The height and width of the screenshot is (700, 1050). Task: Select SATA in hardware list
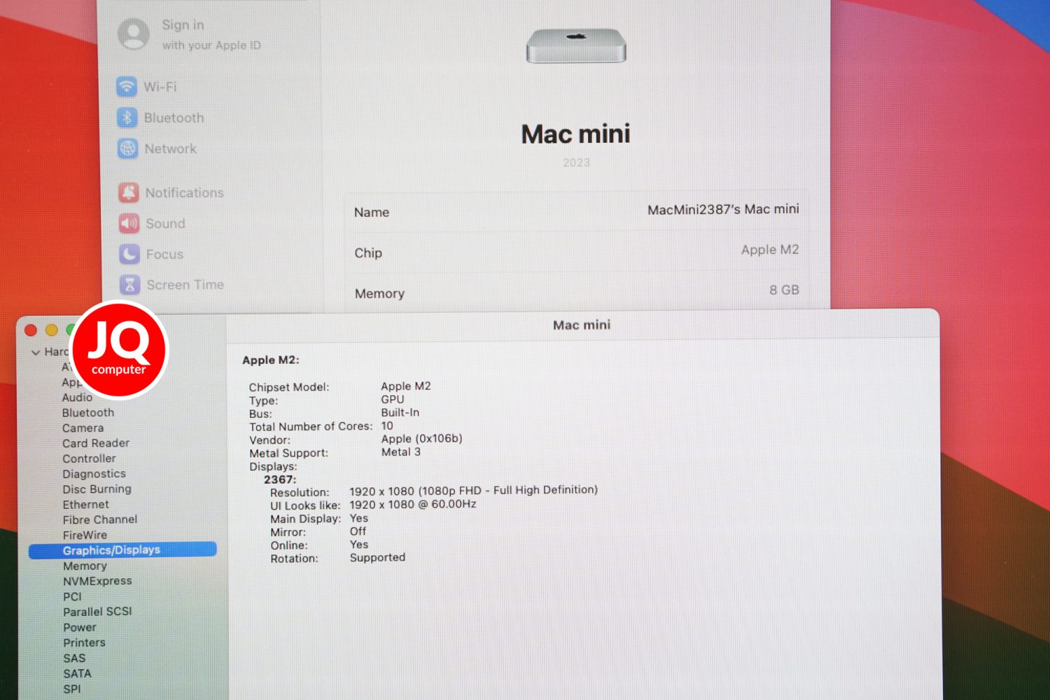pos(77,673)
